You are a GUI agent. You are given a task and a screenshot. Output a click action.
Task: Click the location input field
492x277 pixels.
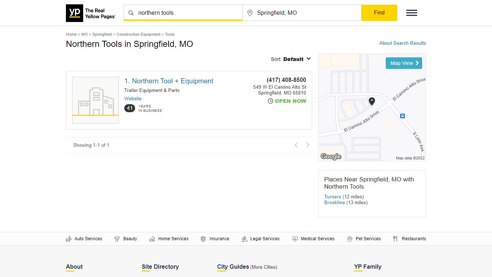(x=302, y=13)
